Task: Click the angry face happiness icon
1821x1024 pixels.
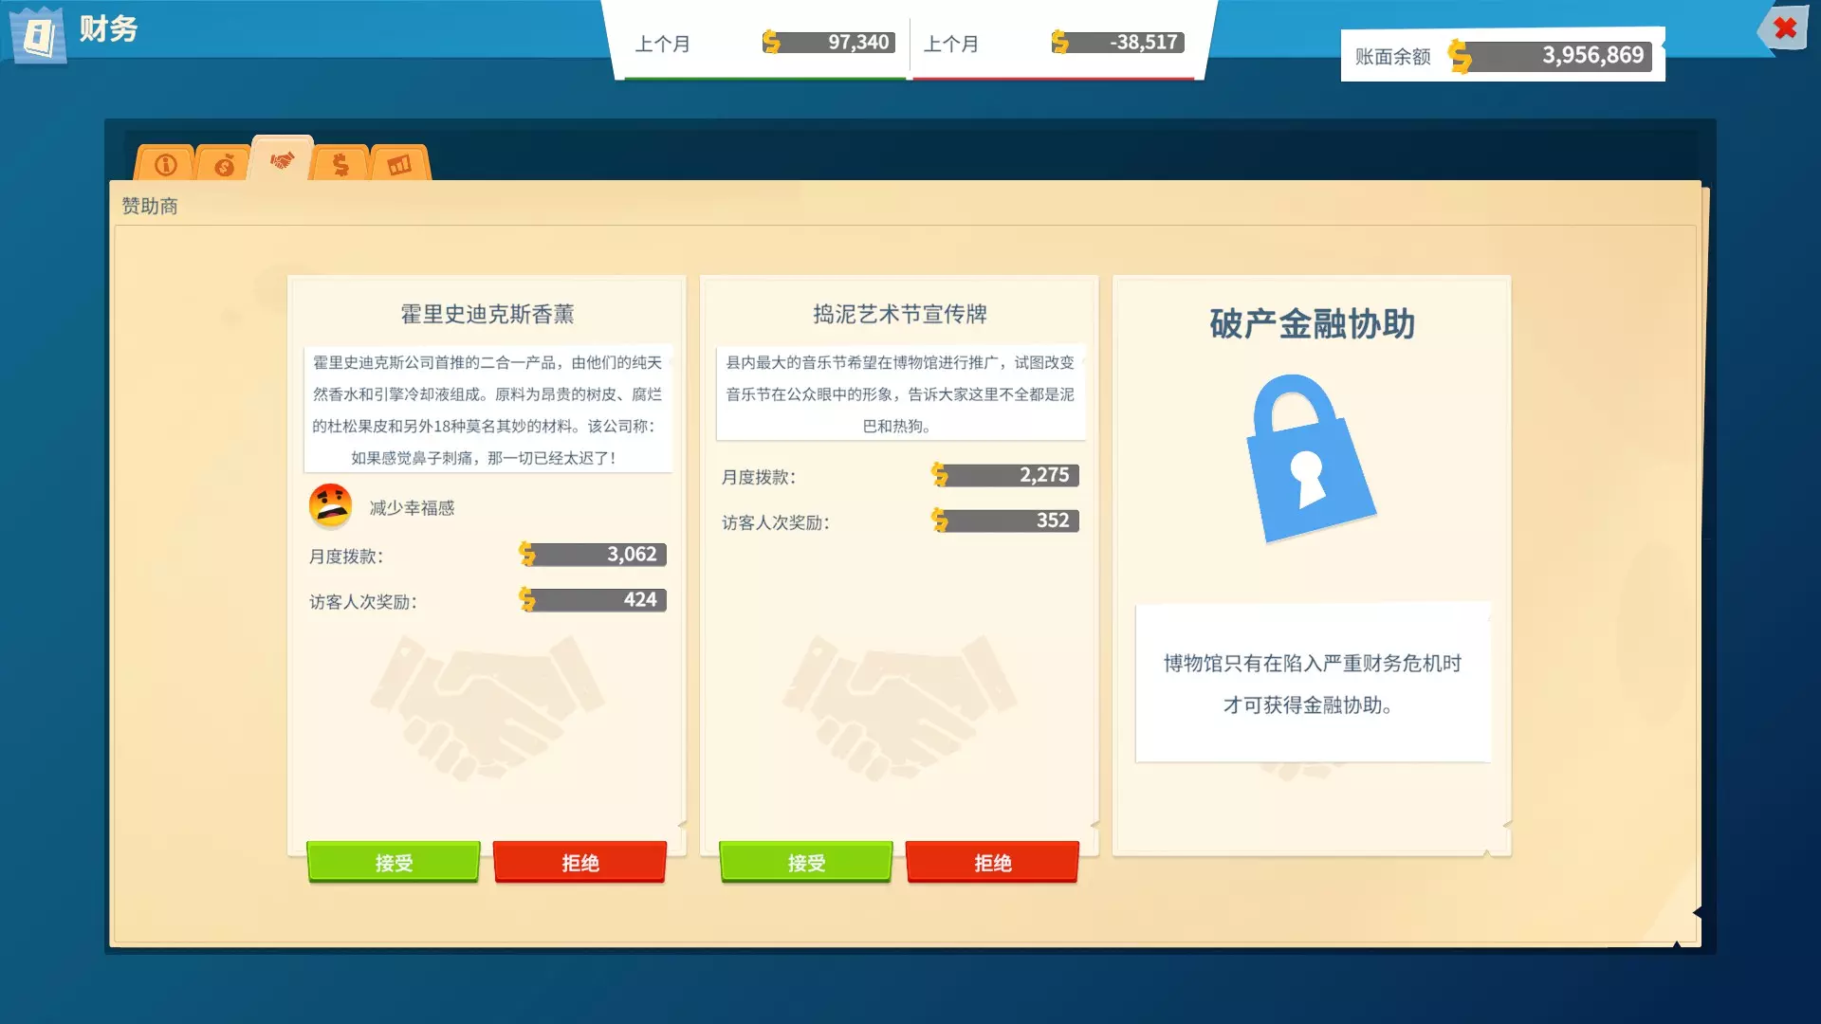Action: pyautogui.click(x=330, y=506)
